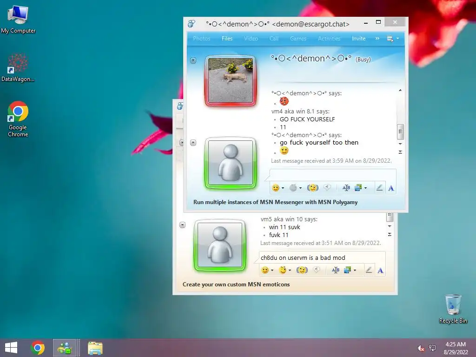Follow the custom MSN emoticons ad link

coord(236,284)
